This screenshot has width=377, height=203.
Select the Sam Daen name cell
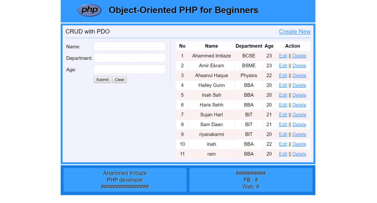(x=212, y=124)
